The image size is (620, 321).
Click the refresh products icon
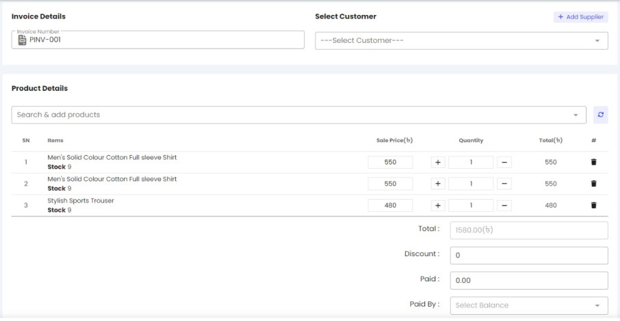point(600,115)
